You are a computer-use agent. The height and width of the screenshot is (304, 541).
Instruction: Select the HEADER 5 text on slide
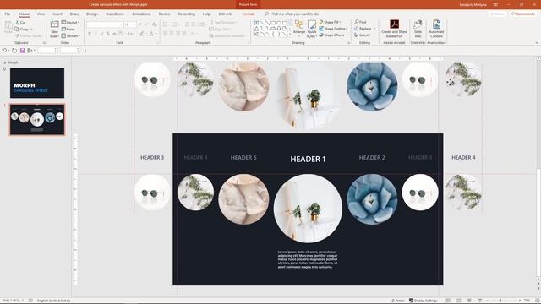(243, 158)
